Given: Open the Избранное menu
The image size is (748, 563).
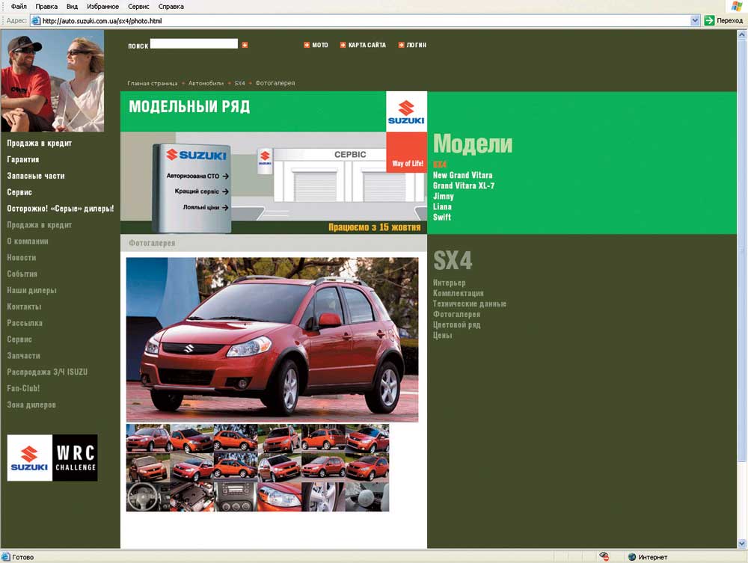Looking at the screenshot, I should (x=102, y=6).
